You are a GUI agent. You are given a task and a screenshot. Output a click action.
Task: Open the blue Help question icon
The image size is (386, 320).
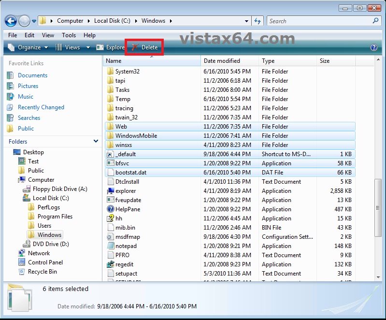374,47
